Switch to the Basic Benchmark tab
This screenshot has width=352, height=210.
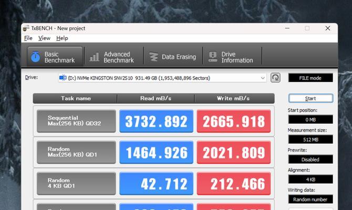(x=55, y=57)
